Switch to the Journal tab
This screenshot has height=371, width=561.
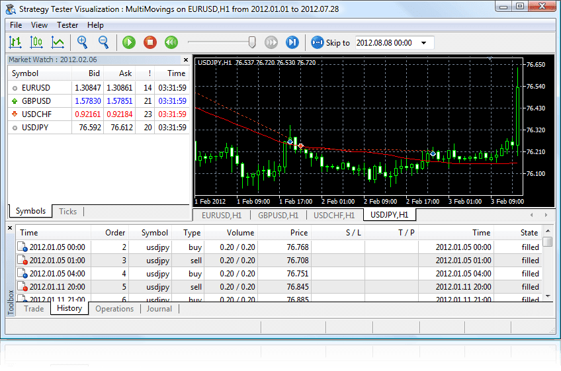(159, 309)
